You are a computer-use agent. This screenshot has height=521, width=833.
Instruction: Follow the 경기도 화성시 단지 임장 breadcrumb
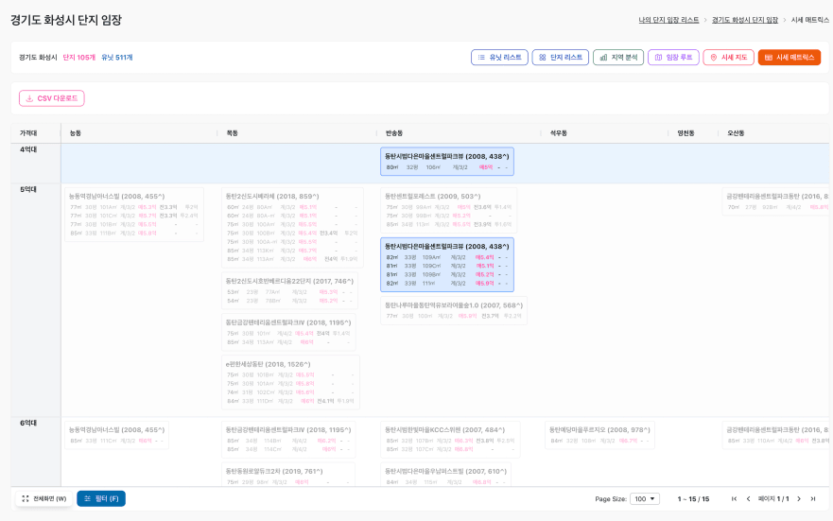745,20
